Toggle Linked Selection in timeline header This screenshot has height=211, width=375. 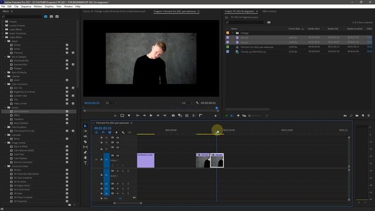pos(110,132)
